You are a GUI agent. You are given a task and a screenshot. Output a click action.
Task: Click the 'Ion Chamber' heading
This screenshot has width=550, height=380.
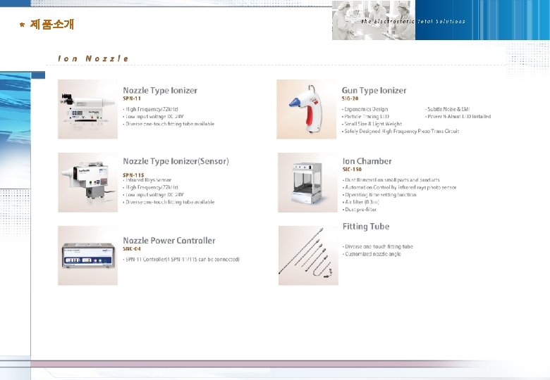tap(367, 161)
